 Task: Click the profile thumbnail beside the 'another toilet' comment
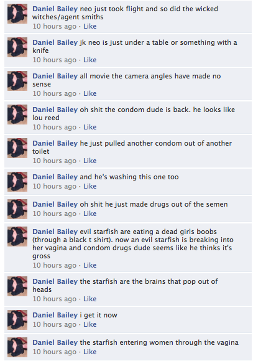17,148
